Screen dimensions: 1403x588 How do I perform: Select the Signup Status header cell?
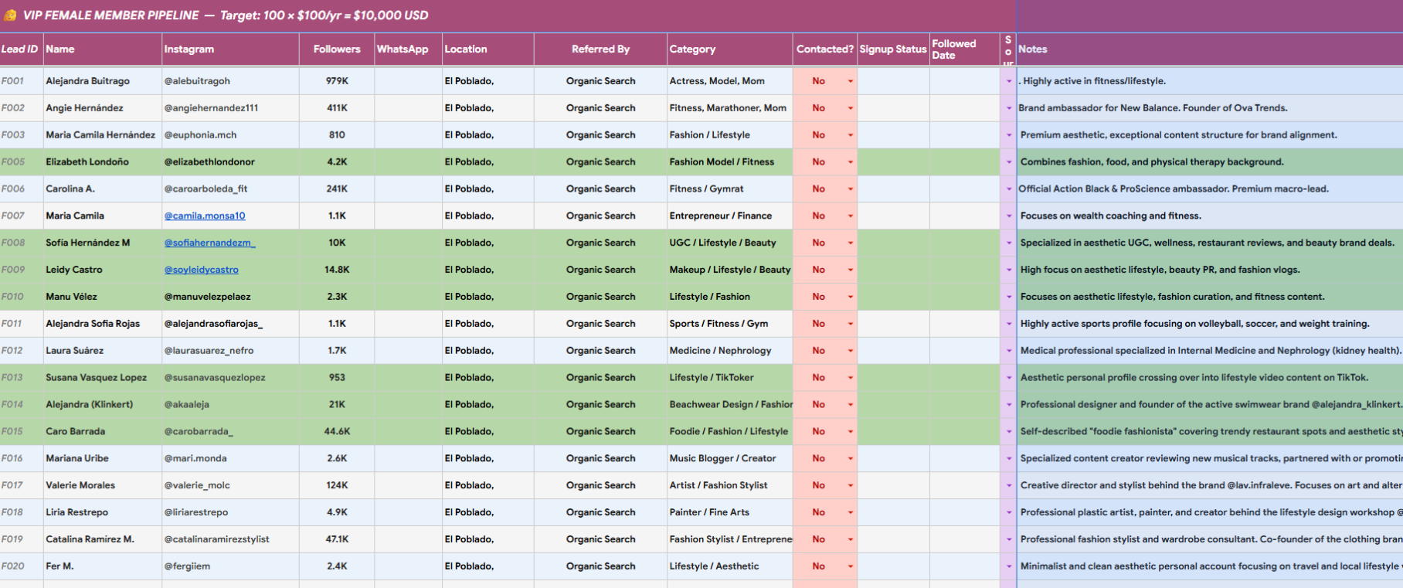(893, 49)
